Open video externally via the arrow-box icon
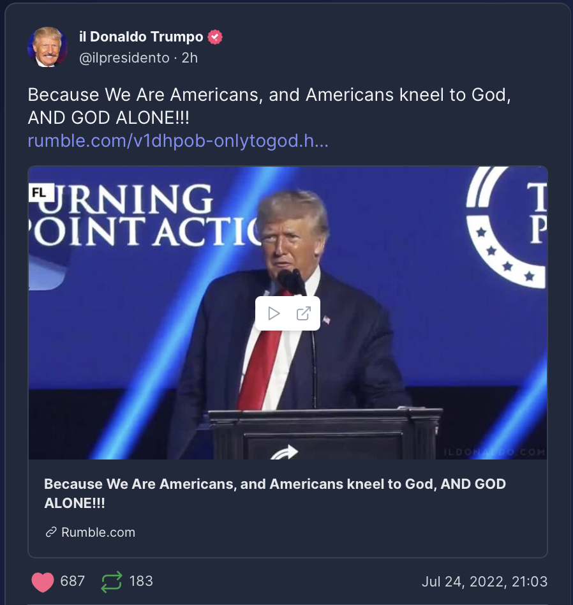Image resolution: width=573 pixels, height=605 pixels. point(303,313)
